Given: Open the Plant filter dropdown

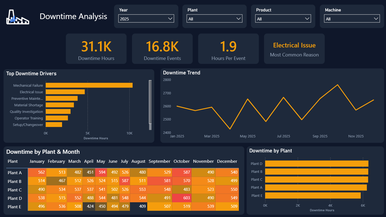Looking at the screenshot, I should (x=215, y=19).
